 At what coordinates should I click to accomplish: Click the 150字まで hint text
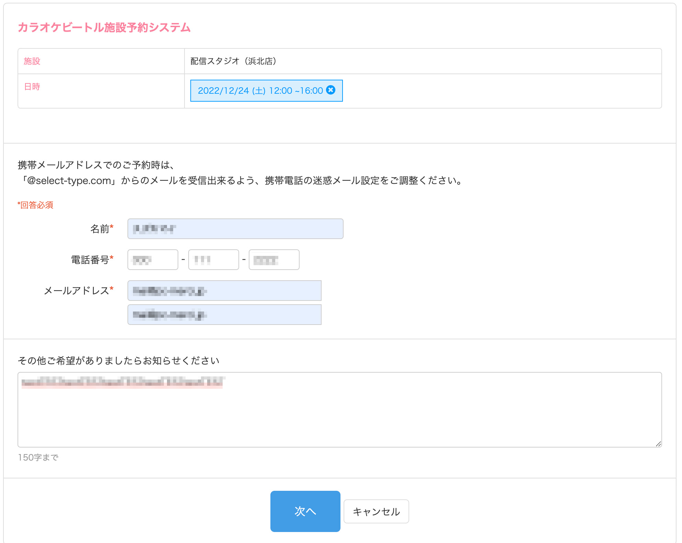coord(38,457)
